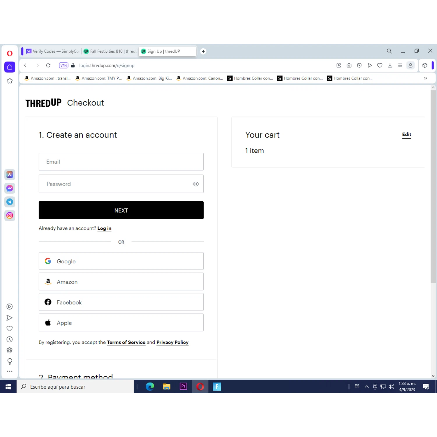Open My Flow arrow icon in sidebar
437x437 pixels.
click(10, 318)
